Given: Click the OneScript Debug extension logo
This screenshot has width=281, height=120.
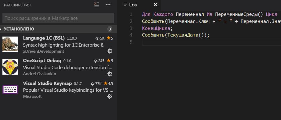Looking at the screenshot, I should click(x=10, y=67).
